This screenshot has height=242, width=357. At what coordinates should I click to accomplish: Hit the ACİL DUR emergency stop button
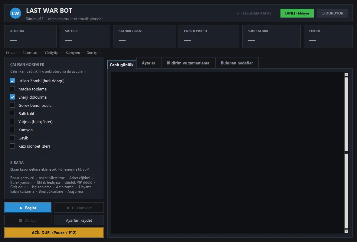[x=54, y=233]
